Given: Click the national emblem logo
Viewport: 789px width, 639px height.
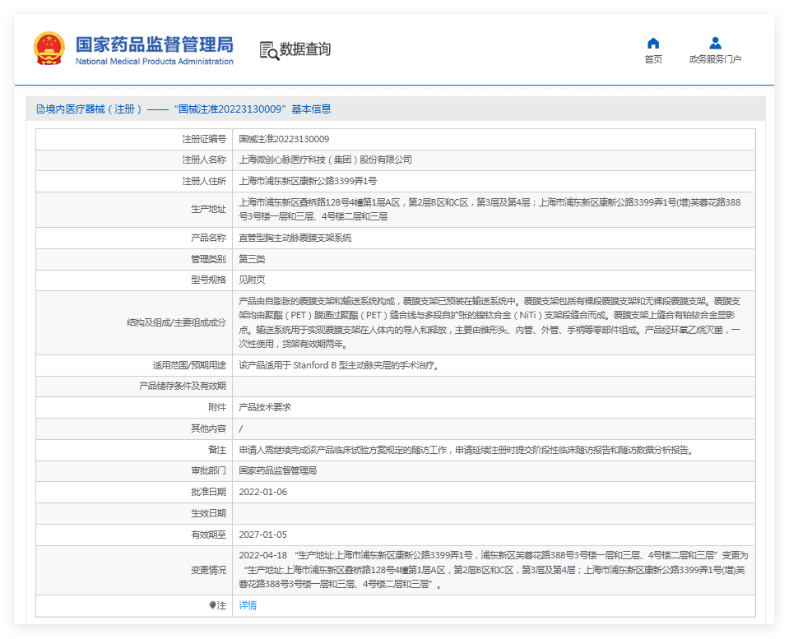Looking at the screenshot, I should tap(49, 49).
